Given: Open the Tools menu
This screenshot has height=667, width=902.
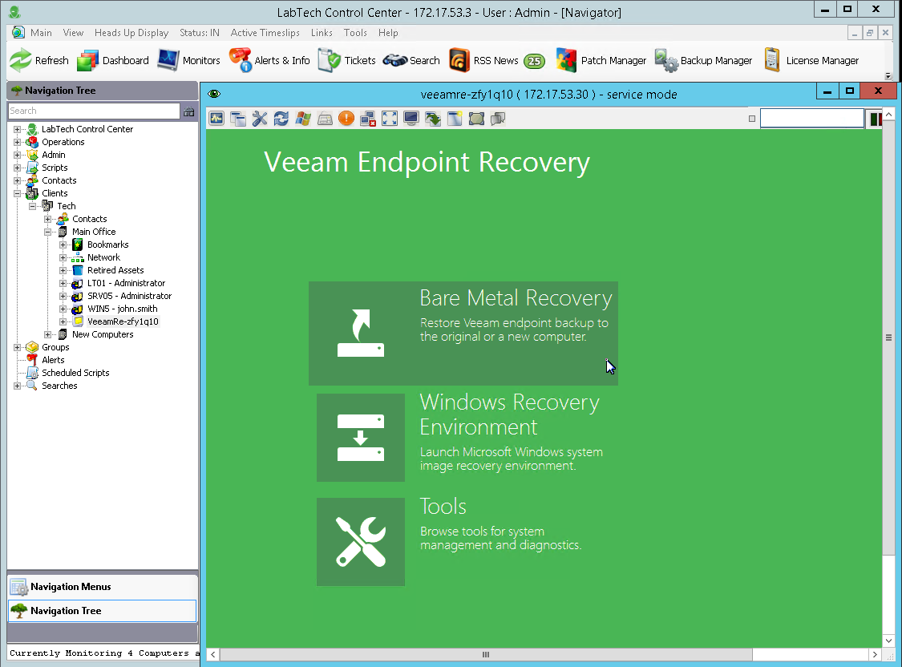Looking at the screenshot, I should point(355,33).
